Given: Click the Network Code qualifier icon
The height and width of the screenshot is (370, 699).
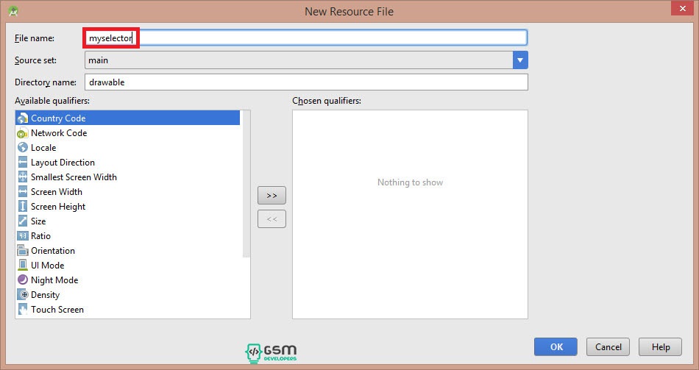Looking at the screenshot, I should tap(22, 133).
